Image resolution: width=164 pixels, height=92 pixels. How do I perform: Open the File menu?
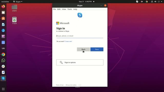pyautogui.click(x=54, y=9)
